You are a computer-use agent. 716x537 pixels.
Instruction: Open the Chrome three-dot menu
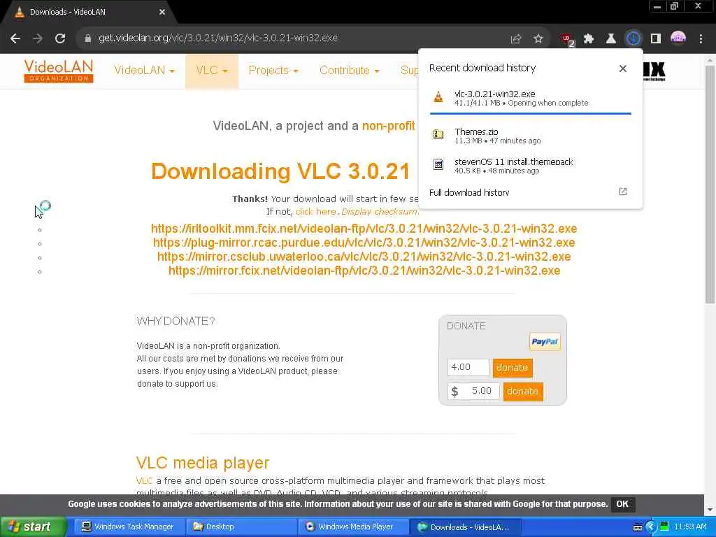pyautogui.click(x=701, y=39)
